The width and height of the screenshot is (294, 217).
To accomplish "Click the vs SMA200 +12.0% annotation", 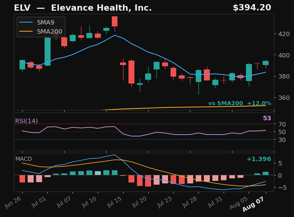I will click(x=240, y=103).
